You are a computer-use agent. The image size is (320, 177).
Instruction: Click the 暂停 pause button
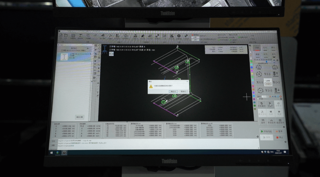[279, 132]
